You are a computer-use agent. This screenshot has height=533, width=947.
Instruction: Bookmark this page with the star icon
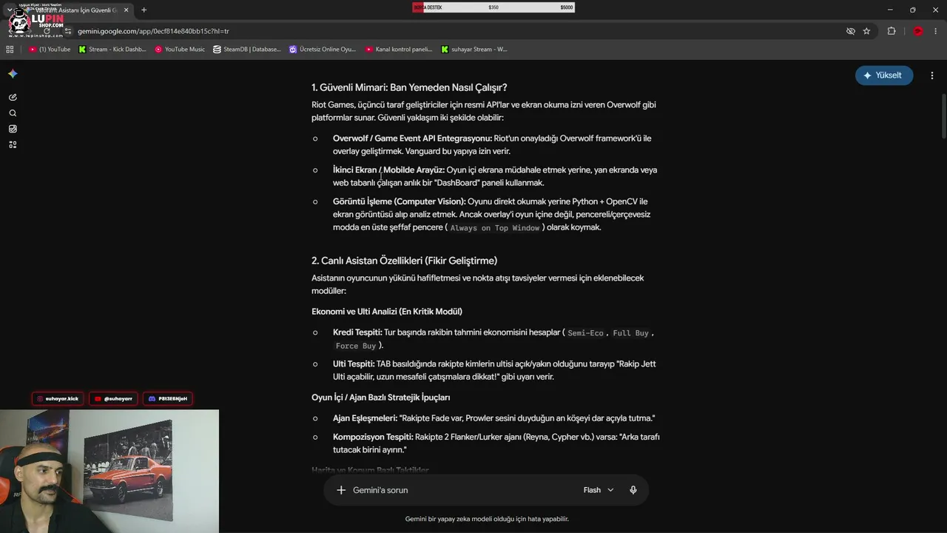pyautogui.click(x=866, y=31)
